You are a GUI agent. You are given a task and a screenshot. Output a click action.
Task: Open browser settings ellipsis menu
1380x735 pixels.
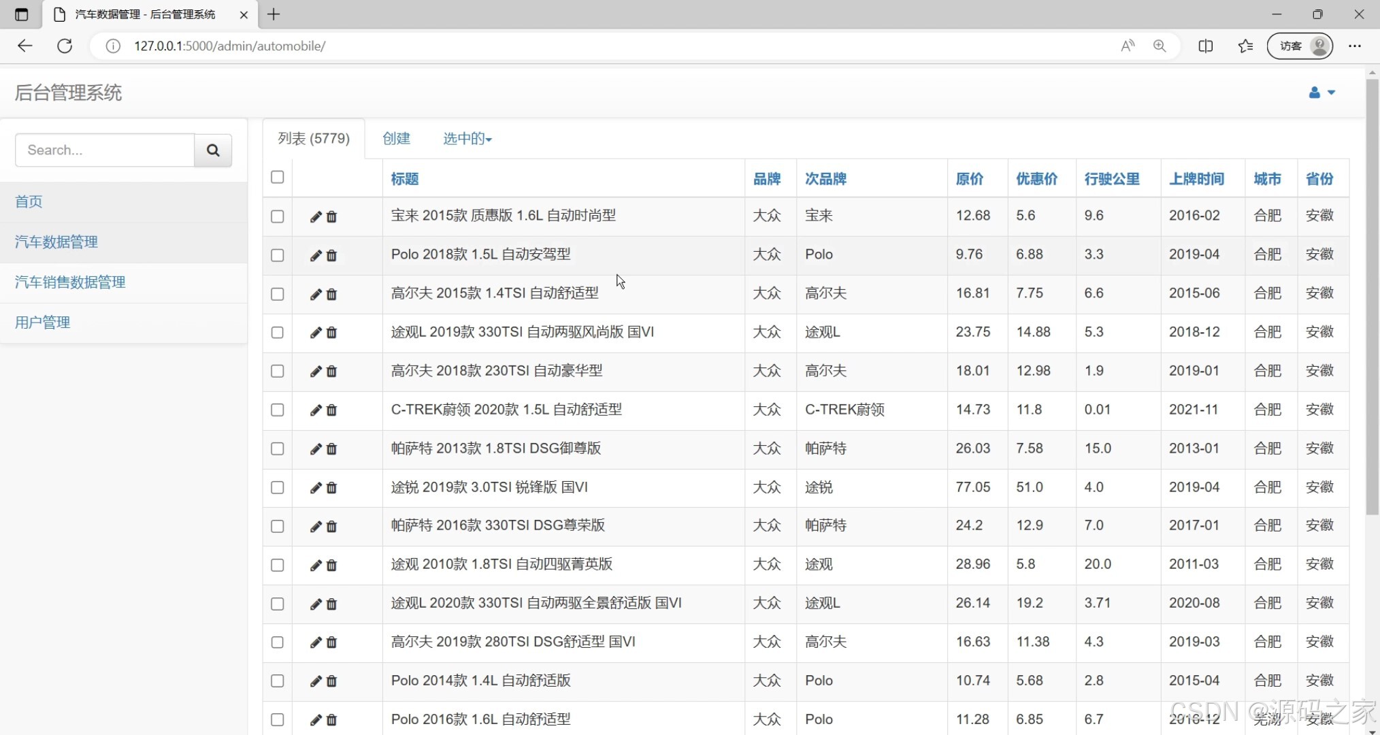[x=1354, y=46]
